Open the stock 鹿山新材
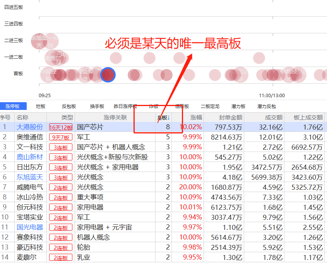The height and width of the screenshot is (263, 327). pos(30,157)
